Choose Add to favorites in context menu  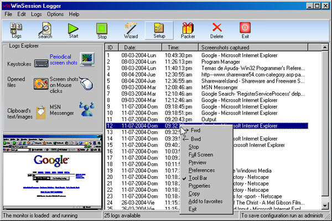tap(206, 201)
